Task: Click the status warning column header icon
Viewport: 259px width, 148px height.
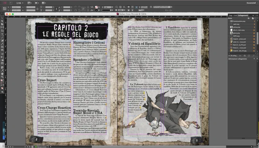Action: click(248, 18)
